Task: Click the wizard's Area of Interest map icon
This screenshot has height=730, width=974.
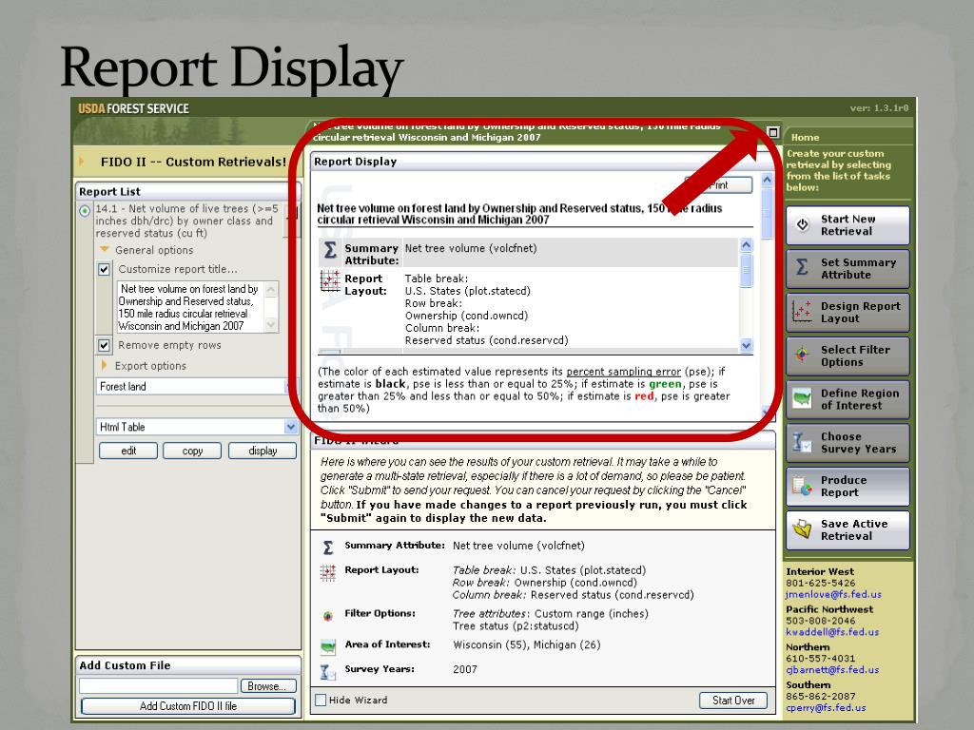Action: tap(328, 646)
